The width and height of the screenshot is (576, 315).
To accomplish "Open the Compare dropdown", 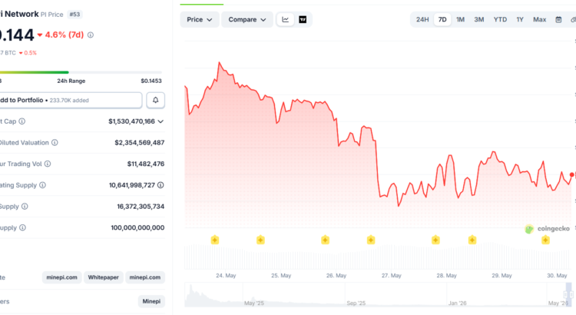I will click(247, 19).
